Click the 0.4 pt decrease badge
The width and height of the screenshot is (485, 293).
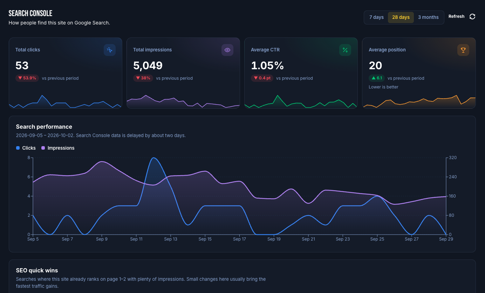coord(262,78)
